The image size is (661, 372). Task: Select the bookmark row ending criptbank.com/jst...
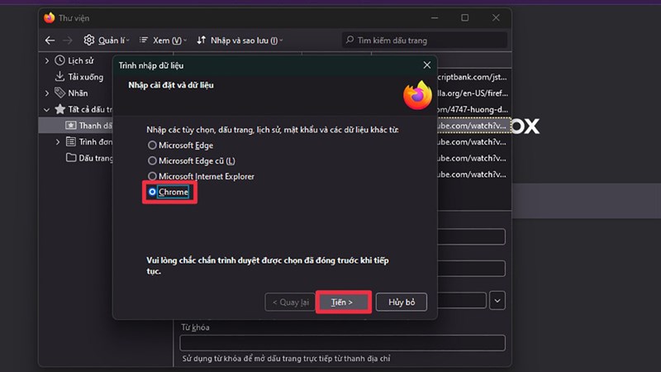[474, 77]
